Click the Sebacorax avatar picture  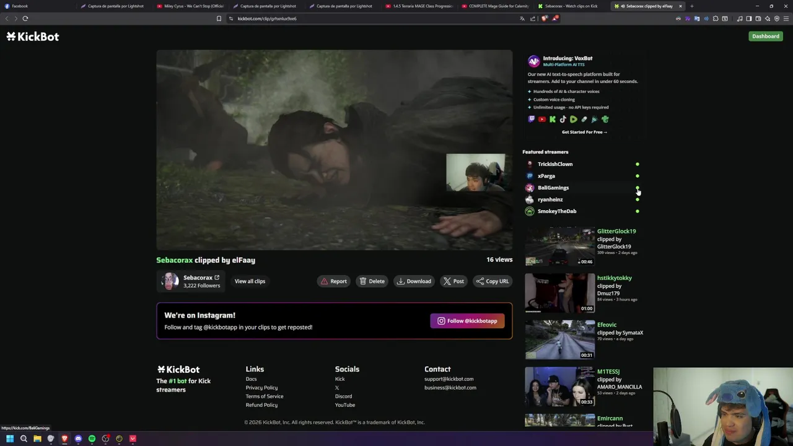tap(170, 281)
